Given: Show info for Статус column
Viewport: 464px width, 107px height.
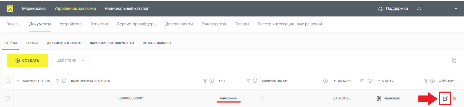Looking at the screenshot, I should tap(432, 81).
